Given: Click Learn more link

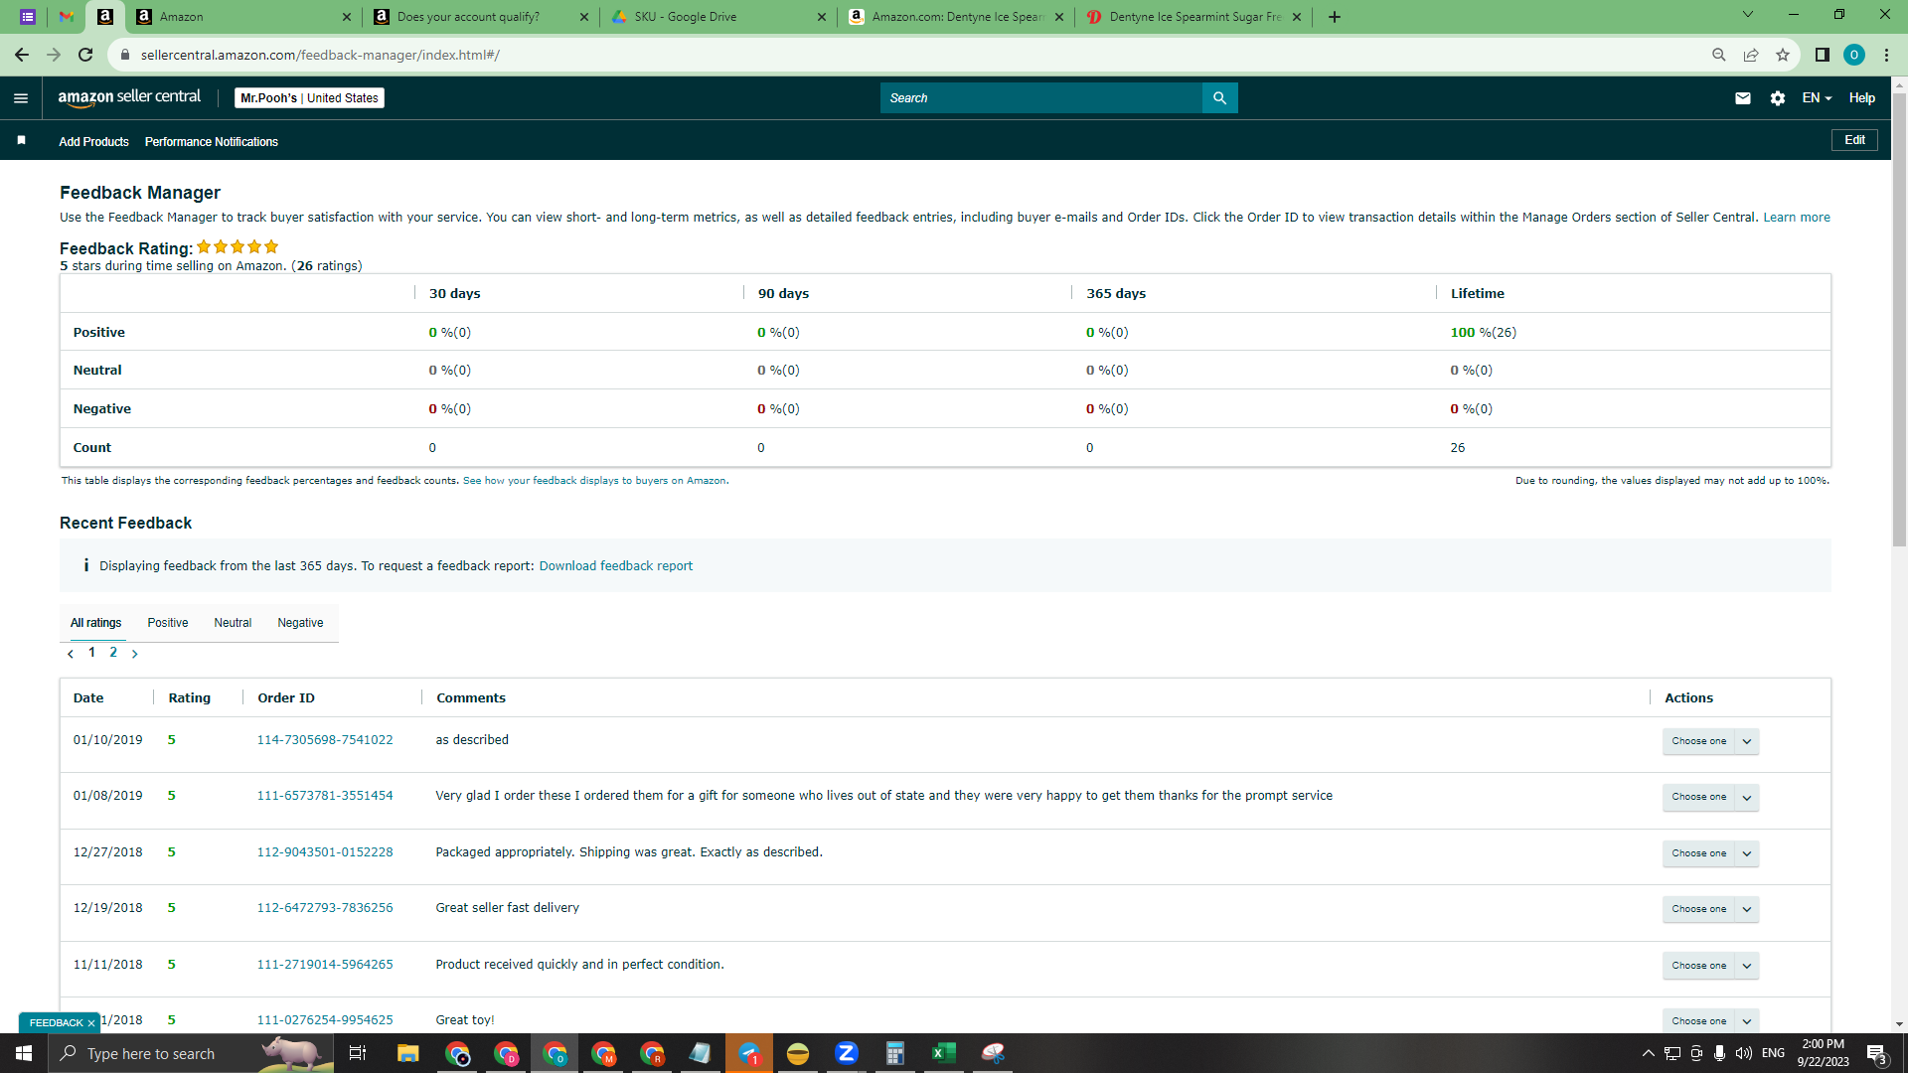Looking at the screenshot, I should click(1797, 218).
